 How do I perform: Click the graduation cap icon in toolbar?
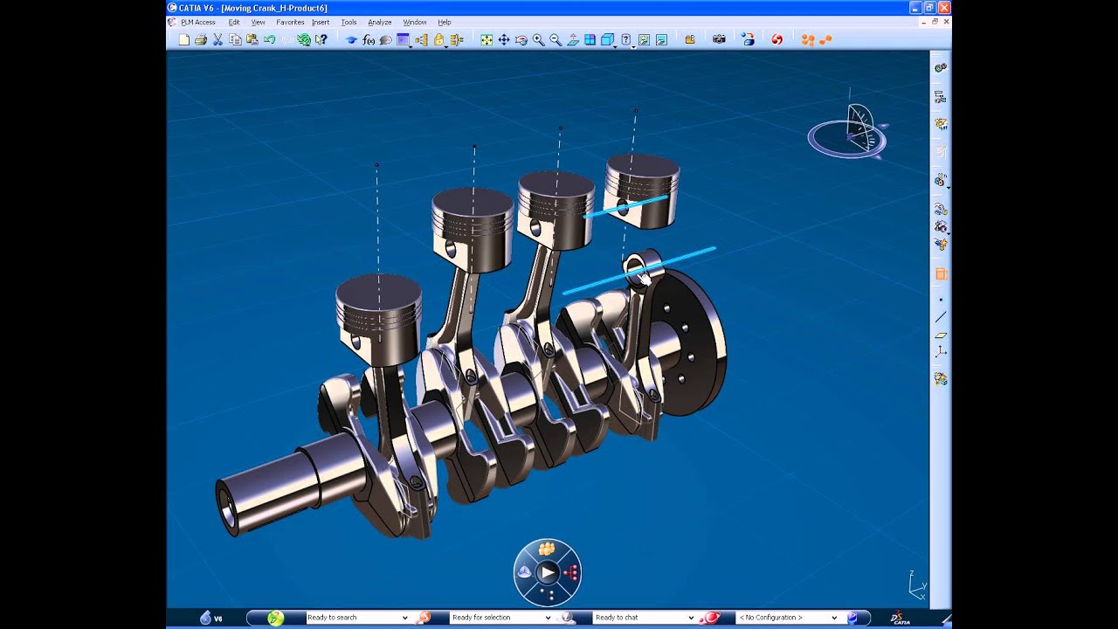click(351, 39)
